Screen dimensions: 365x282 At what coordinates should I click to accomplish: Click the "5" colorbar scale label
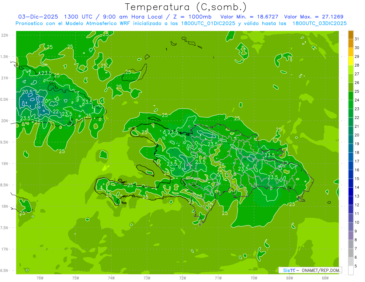click(x=356, y=266)
